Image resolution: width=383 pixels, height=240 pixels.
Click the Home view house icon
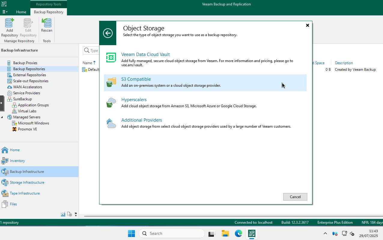(5, 150)
